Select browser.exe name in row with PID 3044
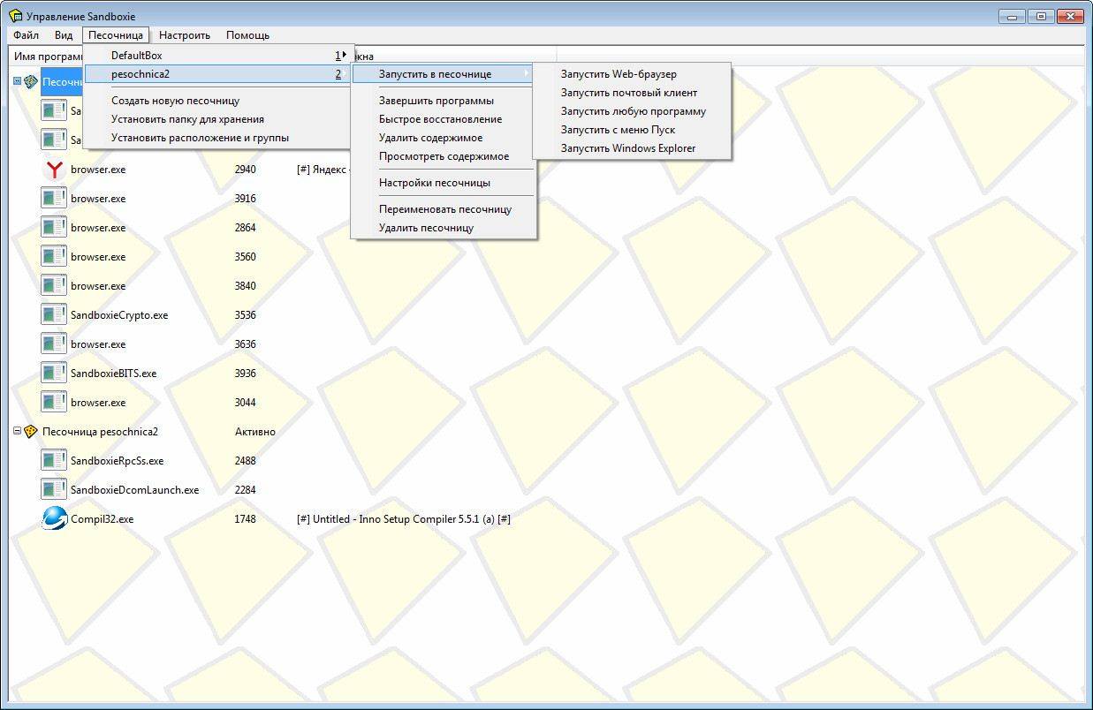Image resolution: width=1093 pixels, height=710 pixels. coord(98,403)
